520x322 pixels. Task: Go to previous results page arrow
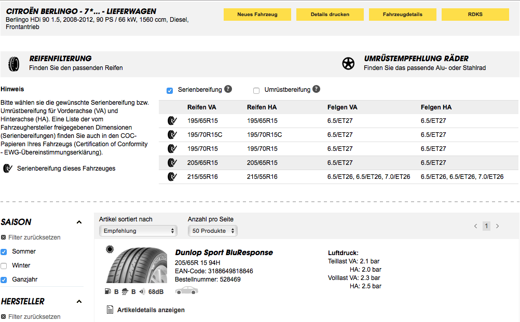pos(475,226)
